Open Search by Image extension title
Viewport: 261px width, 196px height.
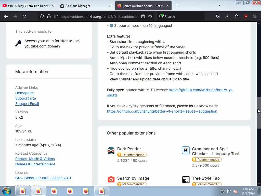click(x=133, y=178)
